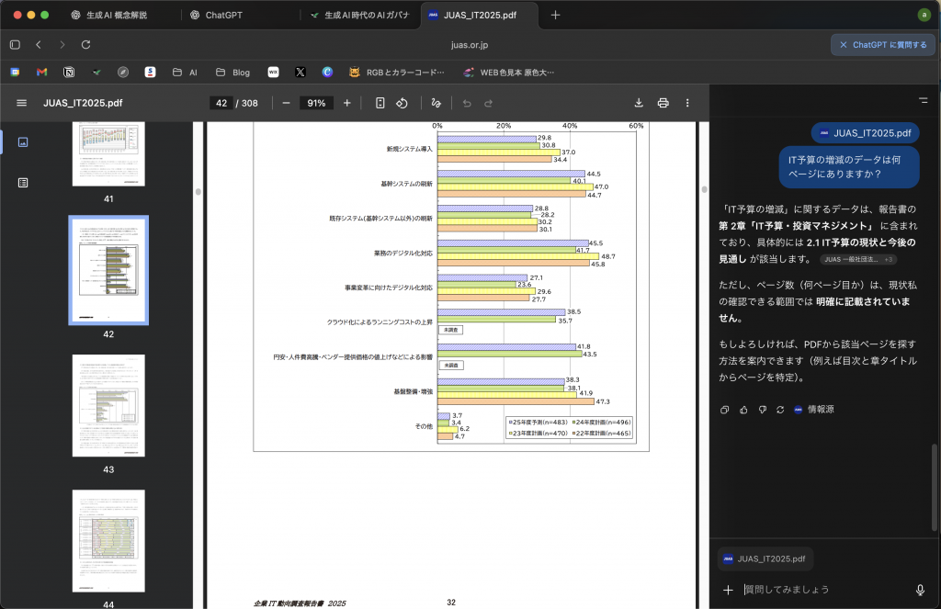
Task: Zoom out the PDF with minus button
Action: (286, 103)
